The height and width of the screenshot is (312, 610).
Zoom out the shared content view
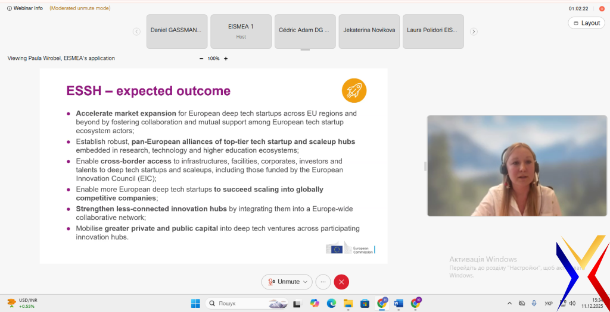click(201, 58)
